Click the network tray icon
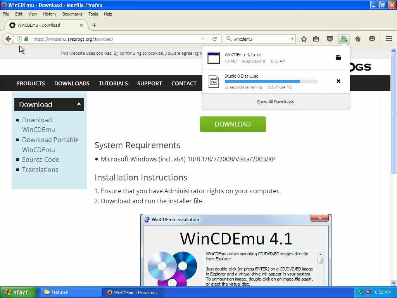397x298 pixels. pos(361,292)
